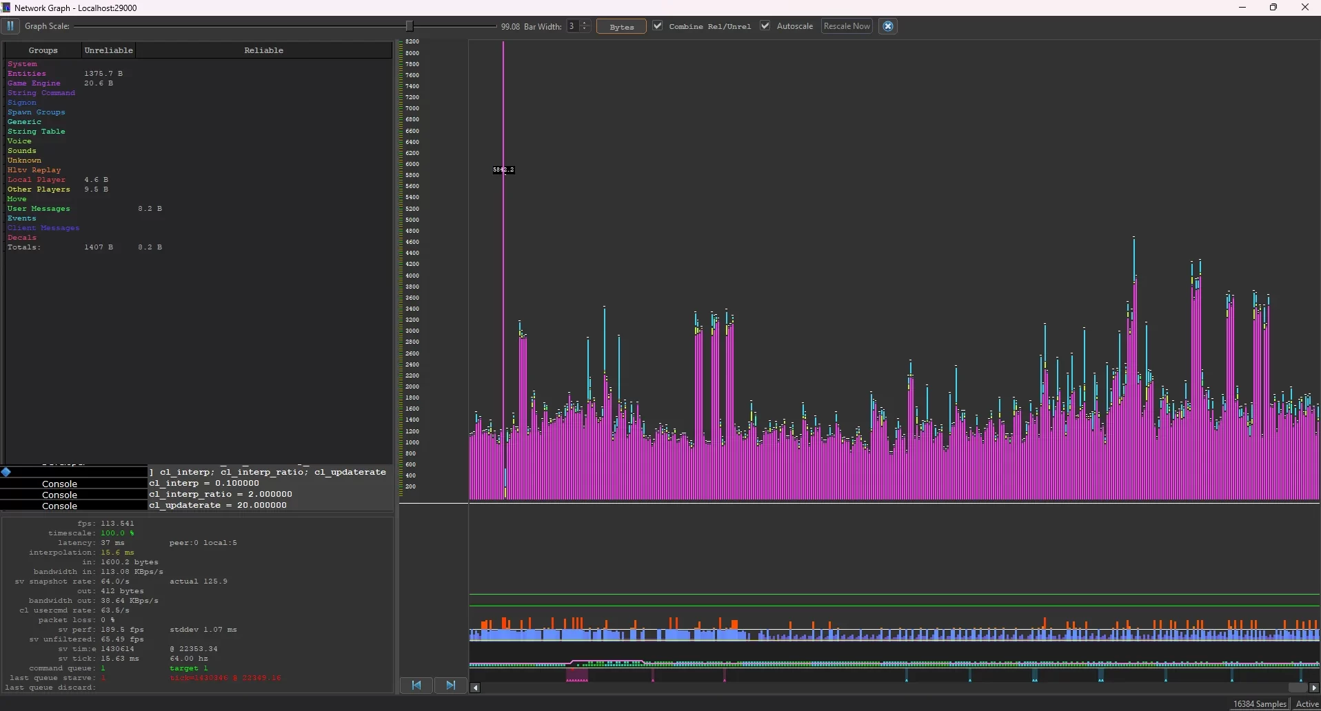
Task: Select the Client Messages group
Action: [43, 228]
